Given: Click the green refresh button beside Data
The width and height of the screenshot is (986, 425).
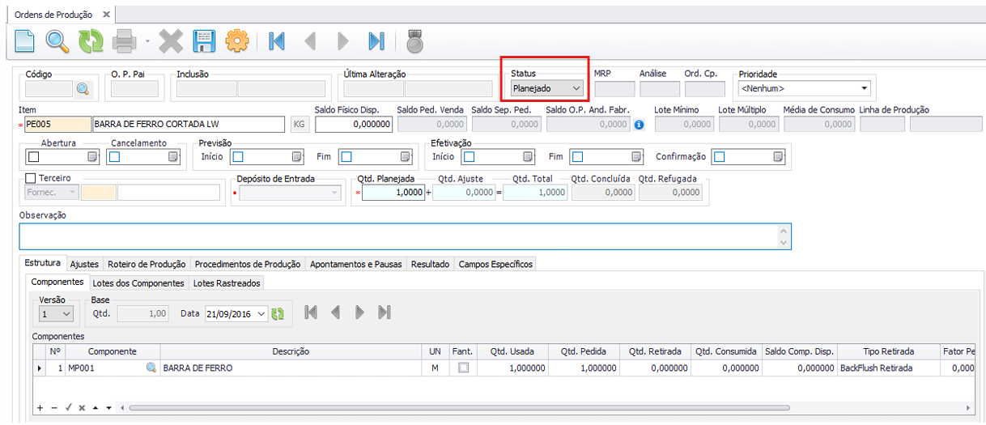Looking at the screenshot, I should click(x=278, y=314).
